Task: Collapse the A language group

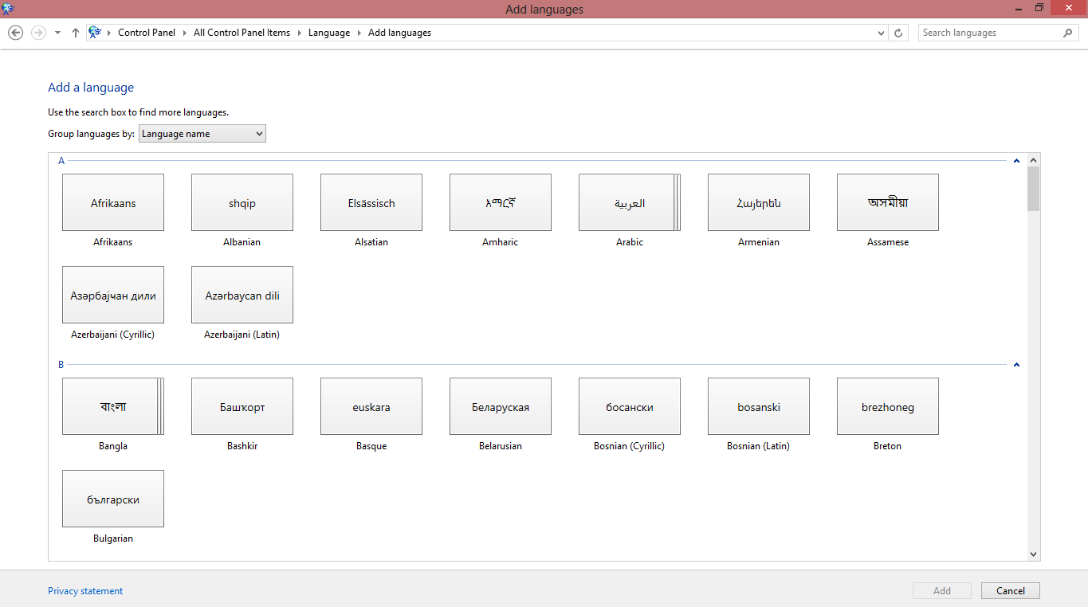Action: click(x=1016, y=161)
